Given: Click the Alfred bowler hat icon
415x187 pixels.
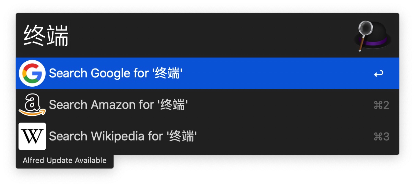Looking at the screenshot, I should 372,36.
